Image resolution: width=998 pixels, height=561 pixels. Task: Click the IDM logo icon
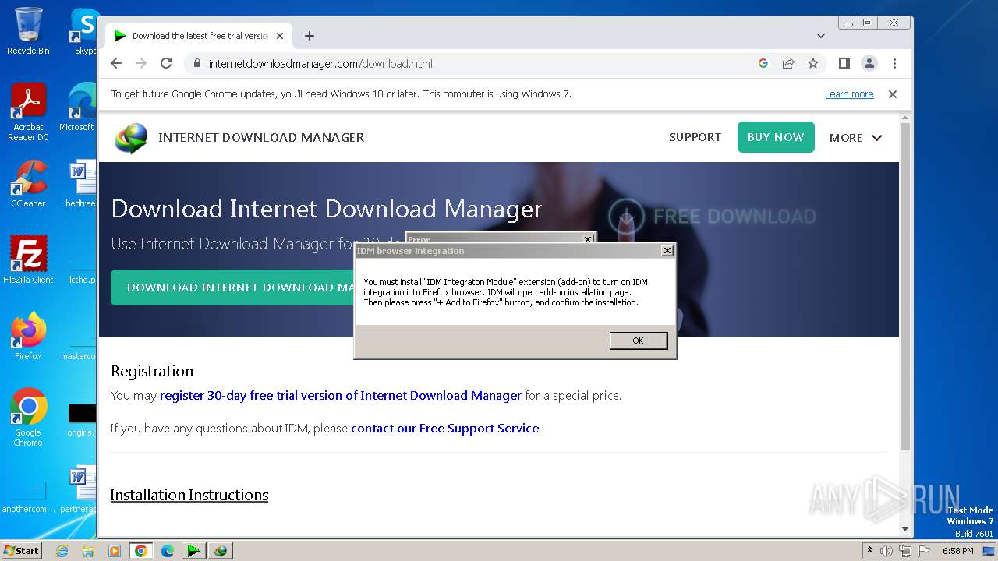pos(130,138)
